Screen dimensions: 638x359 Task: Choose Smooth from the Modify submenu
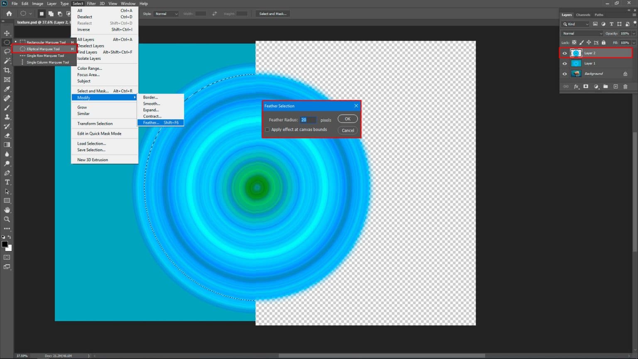(150, 103)
